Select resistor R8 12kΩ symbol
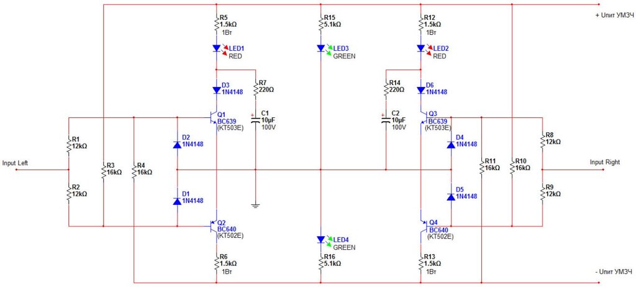Viewport: 636px width, 287px height. pyautogui.click(x=542, y=142)
